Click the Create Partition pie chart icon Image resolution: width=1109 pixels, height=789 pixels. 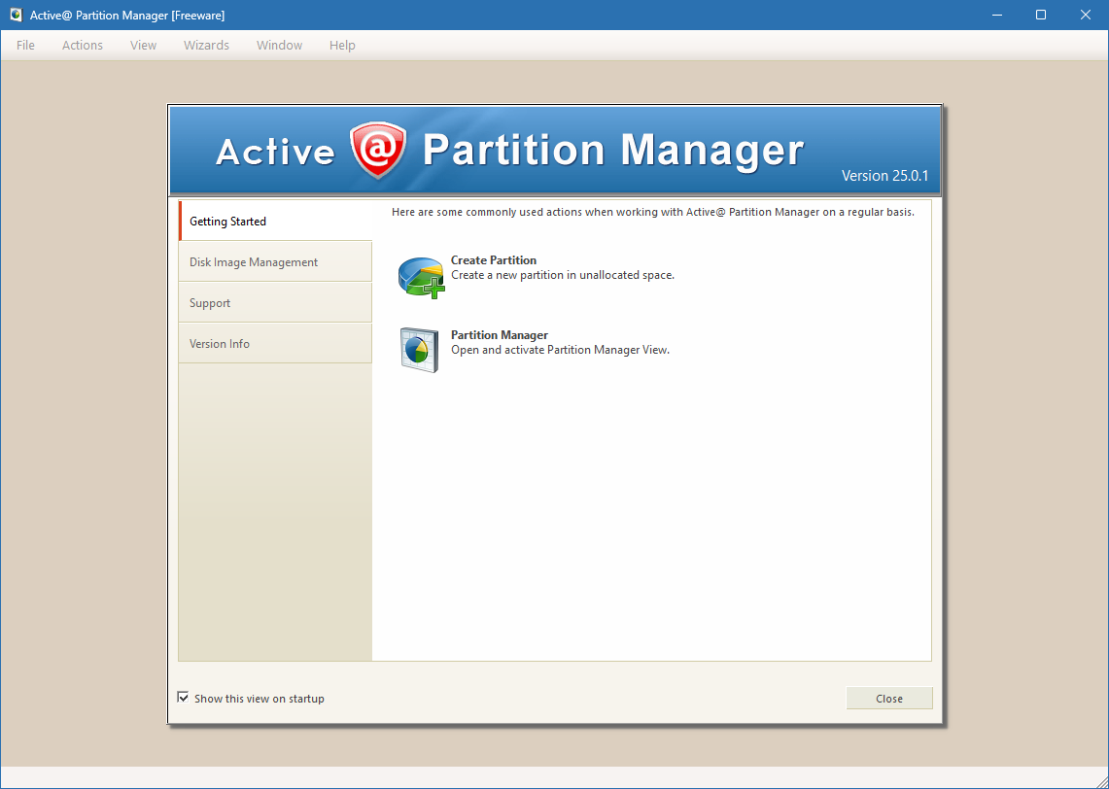tap(422, 278)
